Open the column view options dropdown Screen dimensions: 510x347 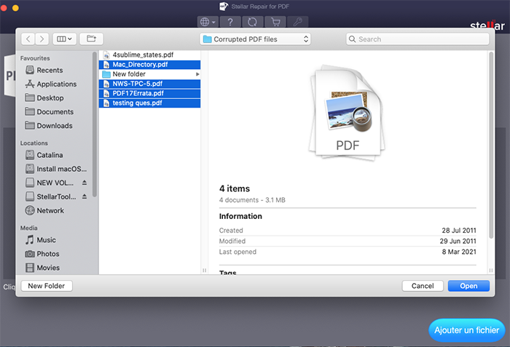[64, 39]
